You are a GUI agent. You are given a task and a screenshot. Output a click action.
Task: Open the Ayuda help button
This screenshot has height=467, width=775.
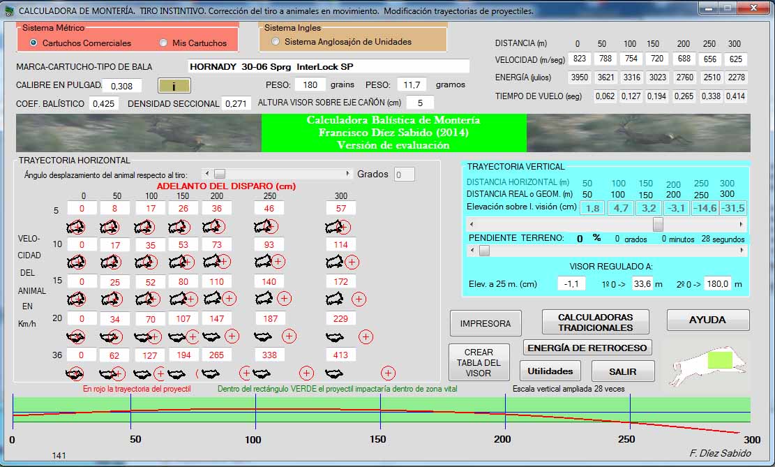(707, 320)
